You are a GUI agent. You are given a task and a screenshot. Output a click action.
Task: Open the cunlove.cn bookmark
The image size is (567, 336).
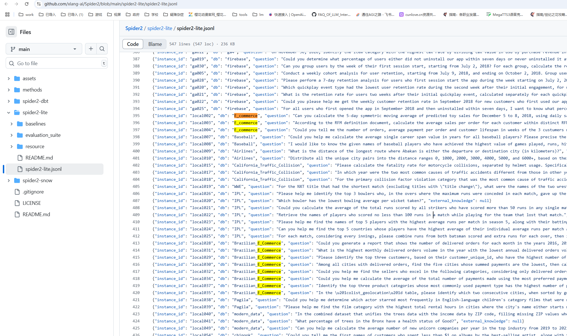click(418, 14)
